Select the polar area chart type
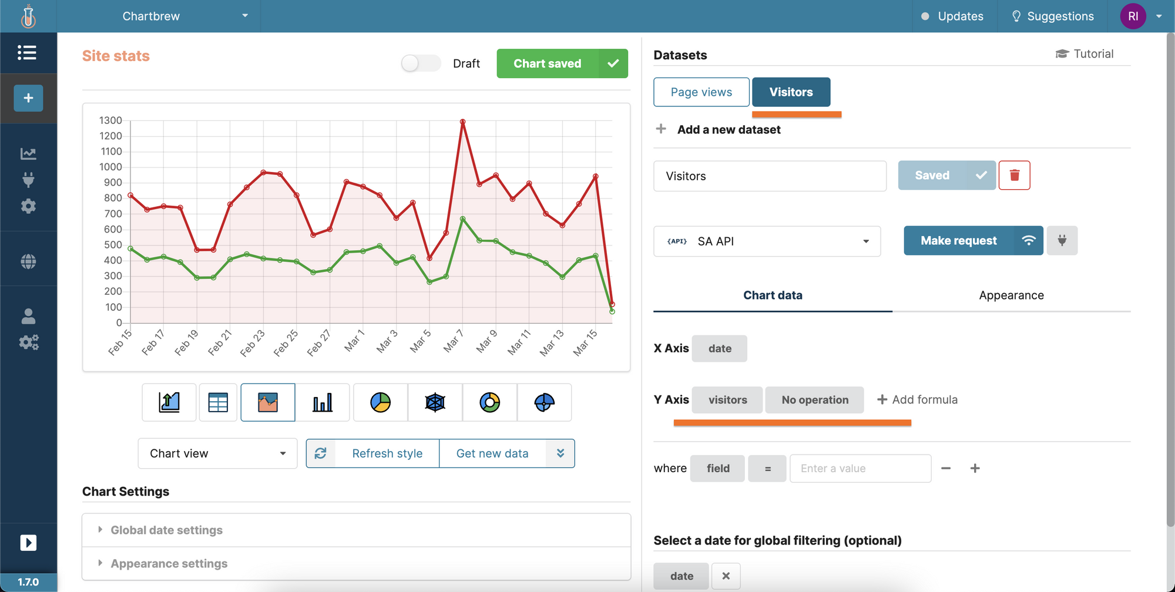The height and width of the screenshot is (592, 1175). coord(543,402)
